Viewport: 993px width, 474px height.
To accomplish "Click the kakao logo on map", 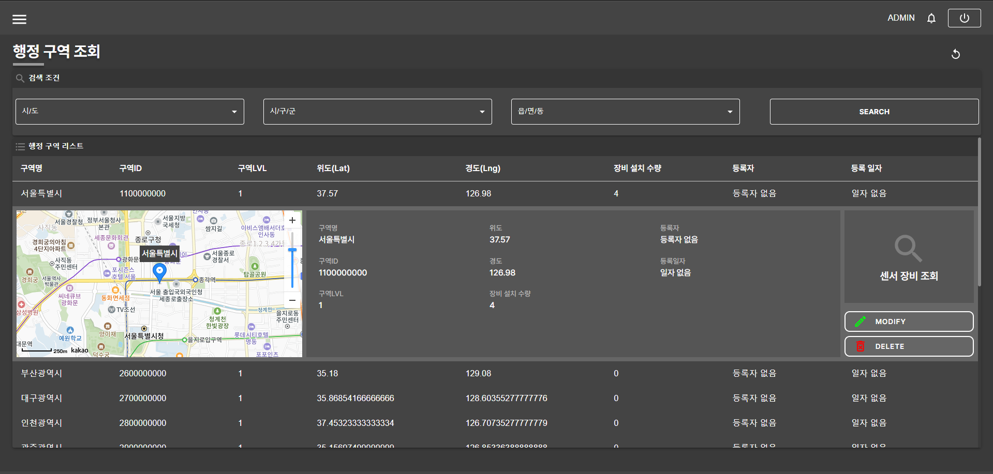I will point(80,350).
